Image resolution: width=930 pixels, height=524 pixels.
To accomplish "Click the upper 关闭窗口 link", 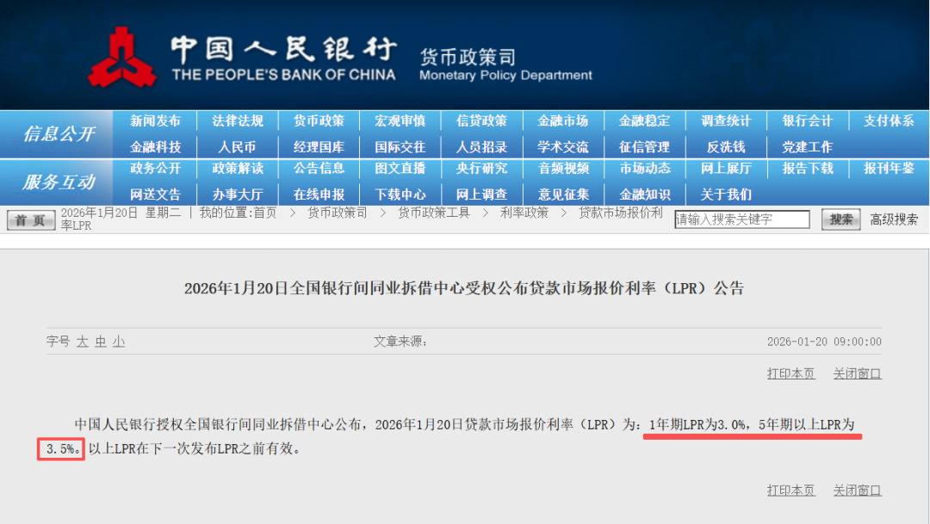I will pos(857,373).
